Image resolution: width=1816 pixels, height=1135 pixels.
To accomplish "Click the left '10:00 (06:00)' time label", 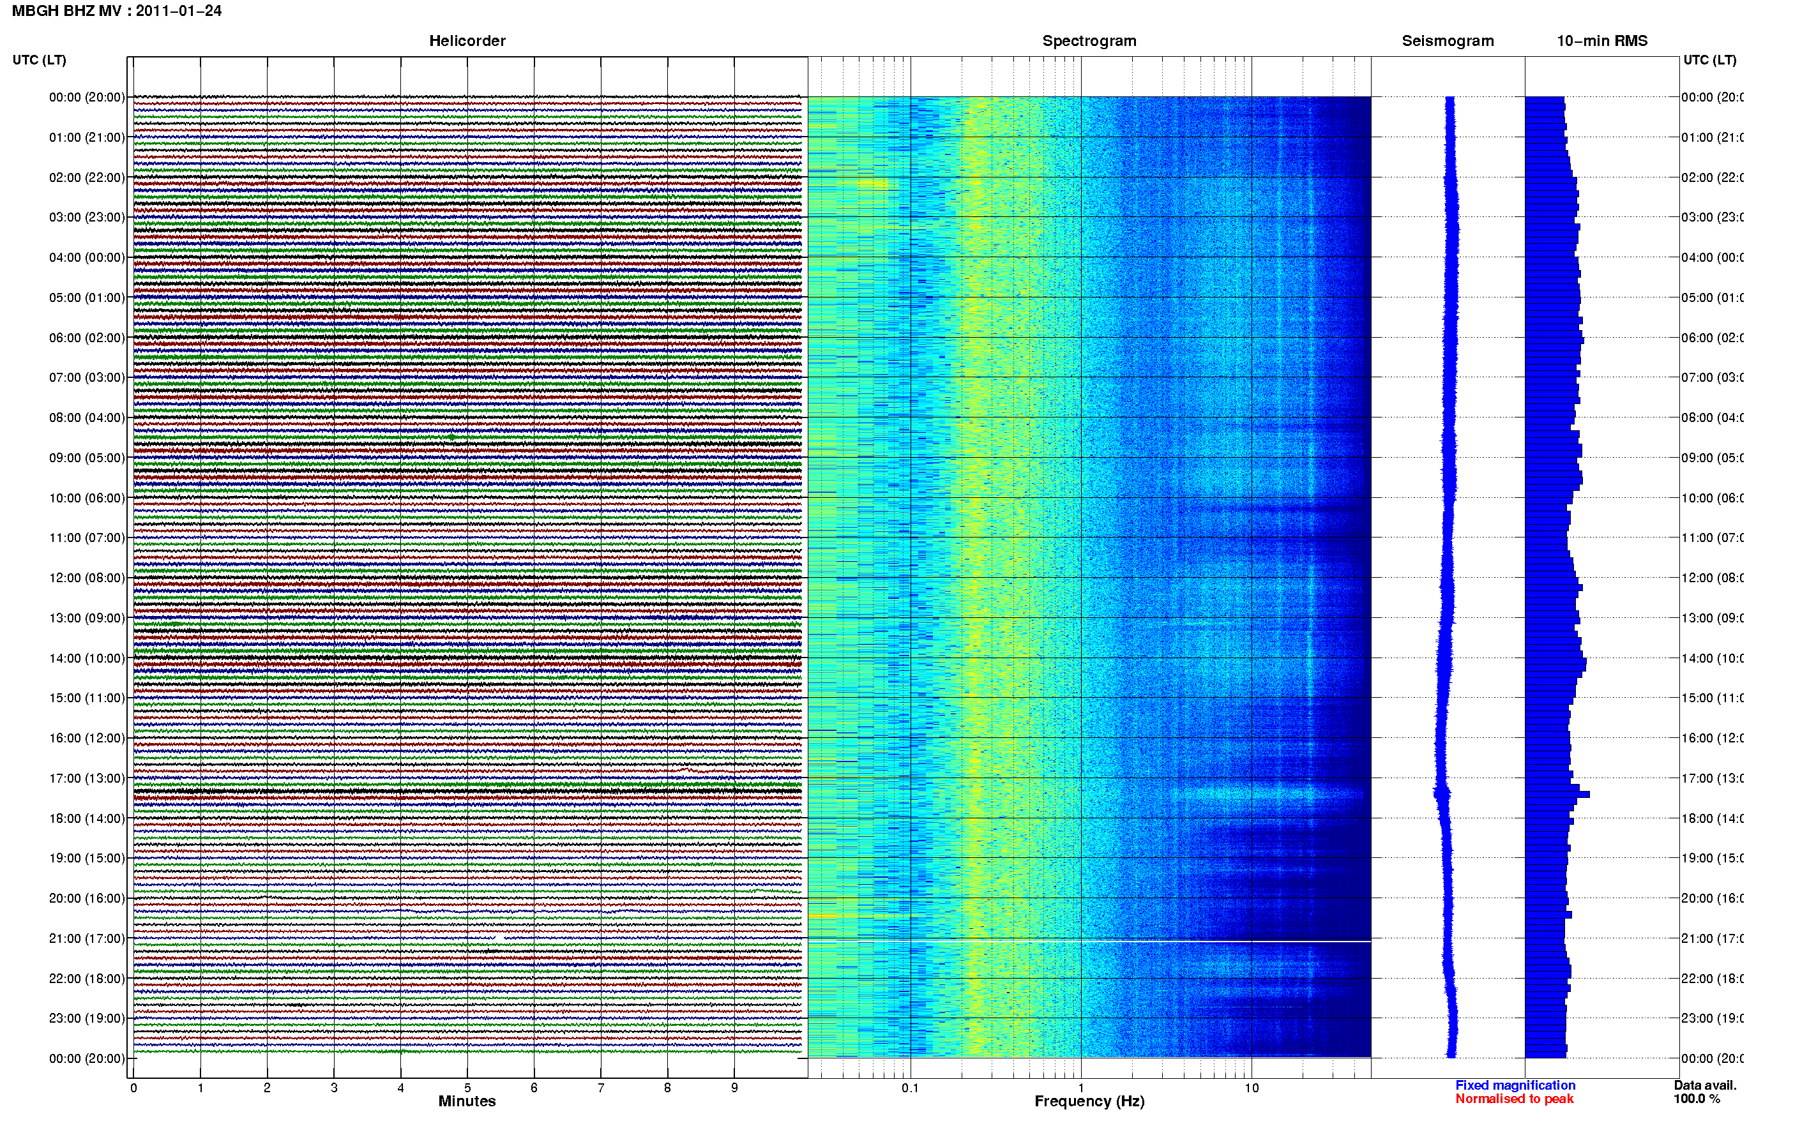I will [x=87, y=498].
